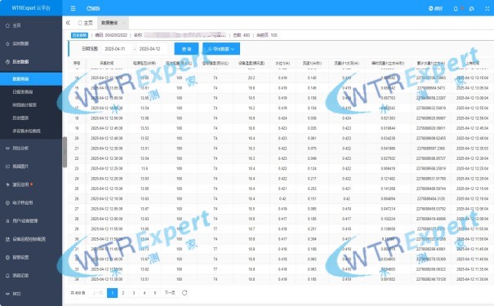Screen dimensions: 494x306
Task: Collapse tabs with the double-left arrow icon
Action: tap(68, 23)
